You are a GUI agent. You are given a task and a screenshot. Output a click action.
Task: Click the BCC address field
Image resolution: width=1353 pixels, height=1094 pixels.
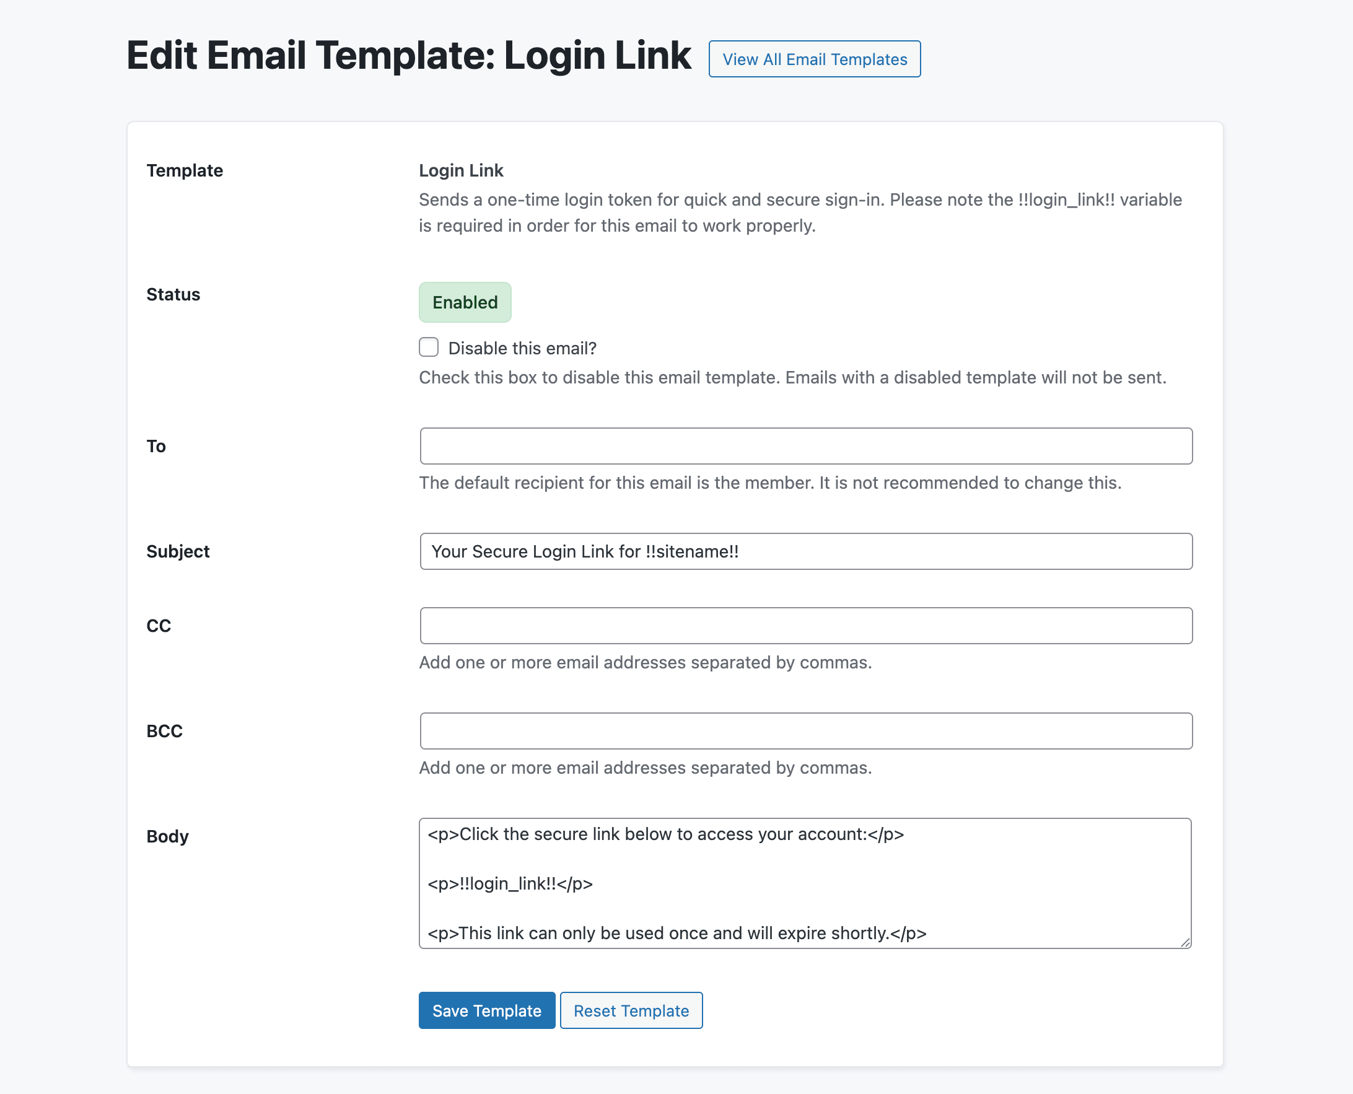[805, 730]
